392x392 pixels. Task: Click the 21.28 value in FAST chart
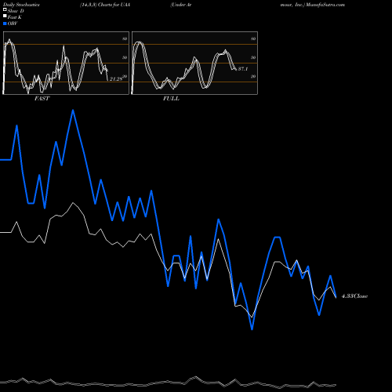116,79
